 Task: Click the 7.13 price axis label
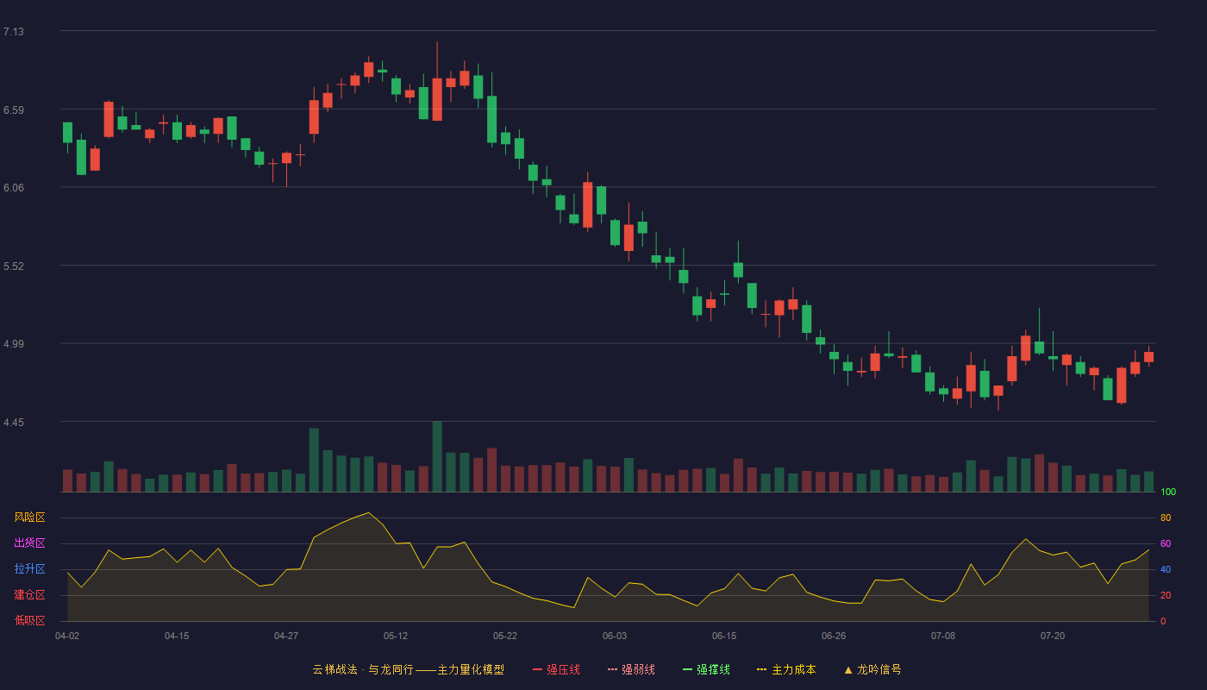click(14, 32)
